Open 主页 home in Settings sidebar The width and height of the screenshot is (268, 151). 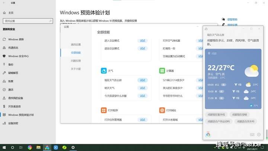[x=8, y=13]
